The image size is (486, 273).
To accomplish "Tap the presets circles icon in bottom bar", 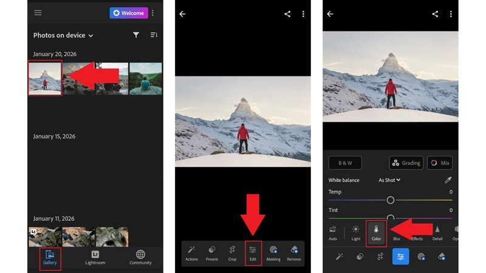I will pos(360,256).
